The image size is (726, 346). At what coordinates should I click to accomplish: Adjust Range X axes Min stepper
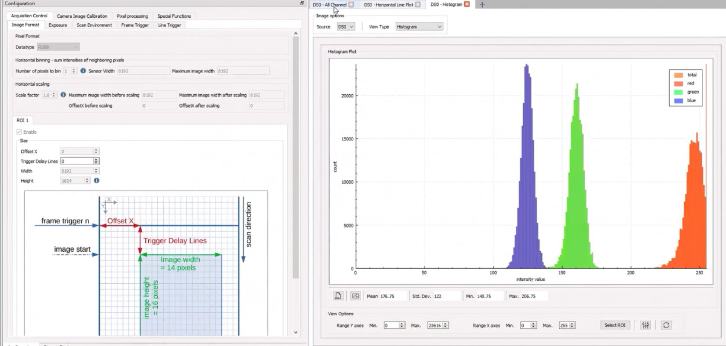[534, 325]
